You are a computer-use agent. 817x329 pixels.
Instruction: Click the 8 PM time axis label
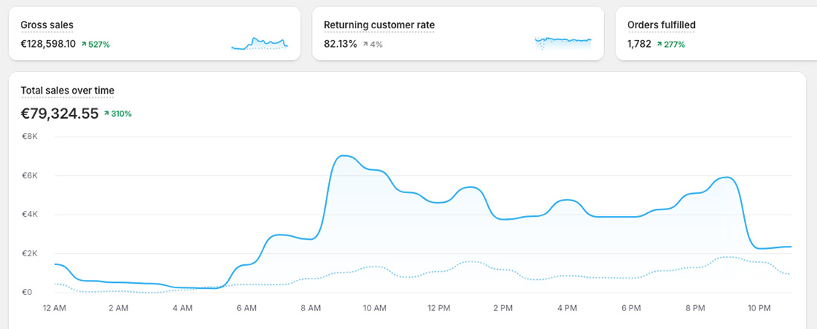click(x=694, y=307)
